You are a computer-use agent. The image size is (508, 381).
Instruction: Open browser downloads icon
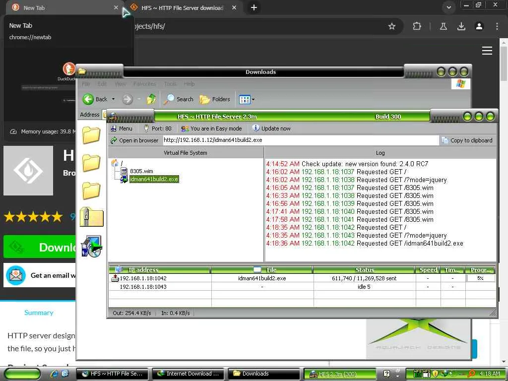[x=461, y=26]
